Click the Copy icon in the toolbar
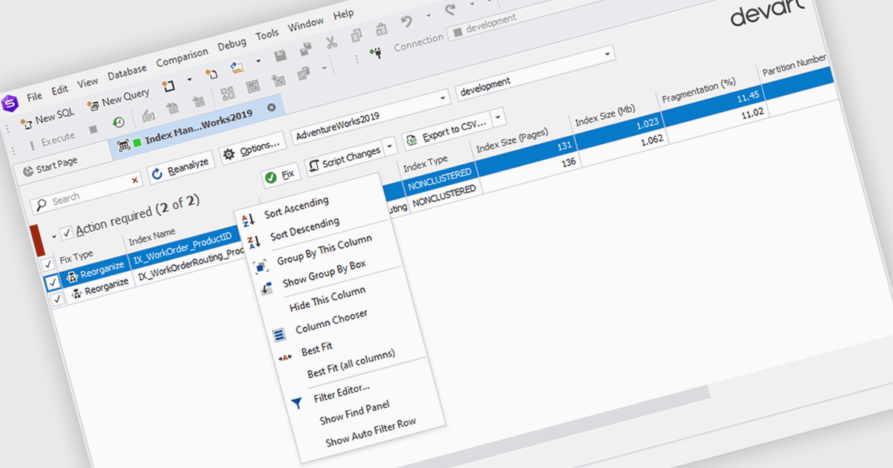 click(356, 35)
